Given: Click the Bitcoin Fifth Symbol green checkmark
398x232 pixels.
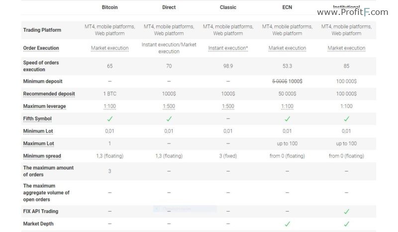Looking at the screenshot, I should pos(109,119).
